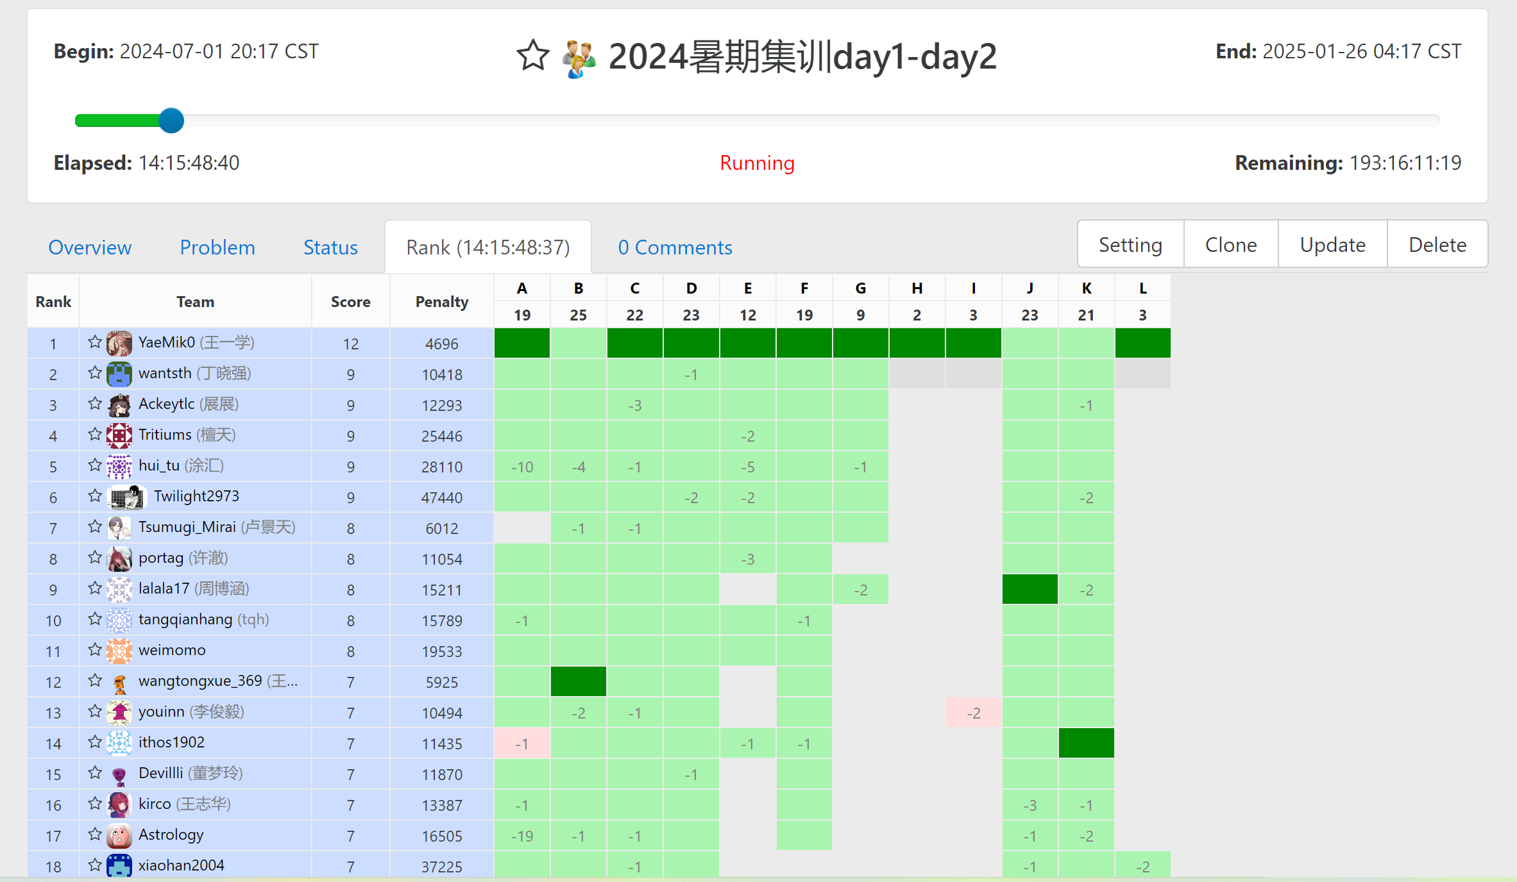Screen dimensions: 1517x882
Task: Star the contest title favorite icon
Action: (x=533, y=56)
